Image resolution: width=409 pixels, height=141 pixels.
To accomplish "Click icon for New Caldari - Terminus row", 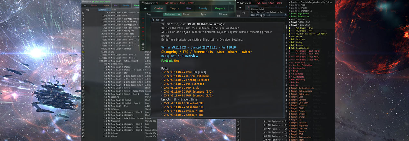I will click(x=83, y=48).
